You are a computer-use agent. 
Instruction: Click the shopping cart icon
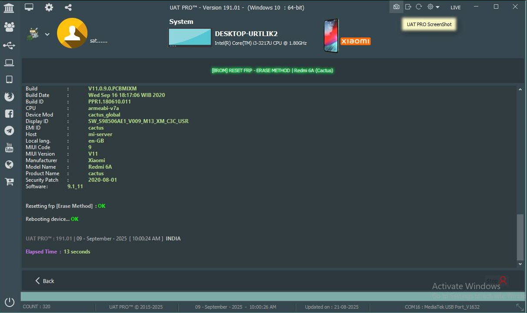pyautogui.click(x=9, y=182)
